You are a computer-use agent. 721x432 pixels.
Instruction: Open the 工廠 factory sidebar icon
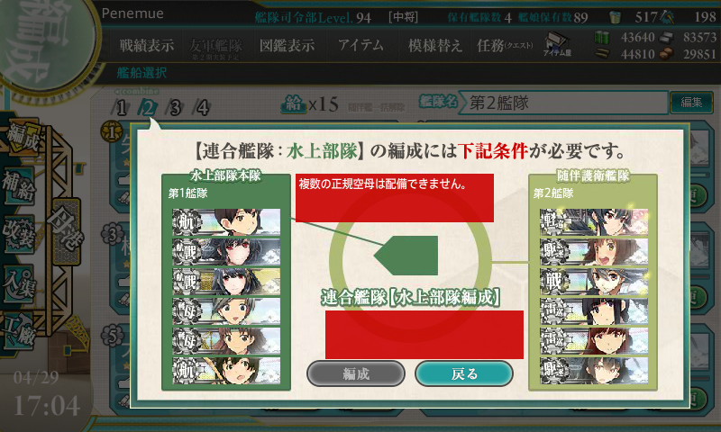(x=19, y=329)
